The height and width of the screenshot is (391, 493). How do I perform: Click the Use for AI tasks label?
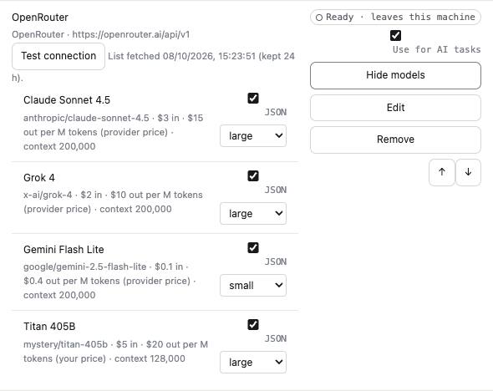click(x=437, y=49)
